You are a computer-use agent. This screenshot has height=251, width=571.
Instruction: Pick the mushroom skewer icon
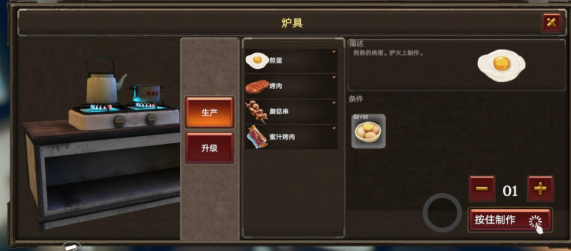click(x=257, y=112)
